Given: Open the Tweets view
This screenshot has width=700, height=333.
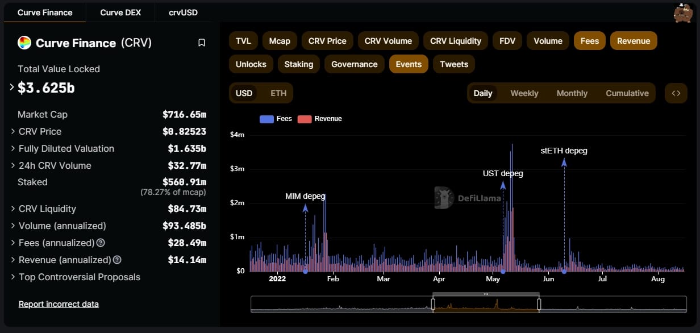Looking at the screenshot, I should (454, 64).
